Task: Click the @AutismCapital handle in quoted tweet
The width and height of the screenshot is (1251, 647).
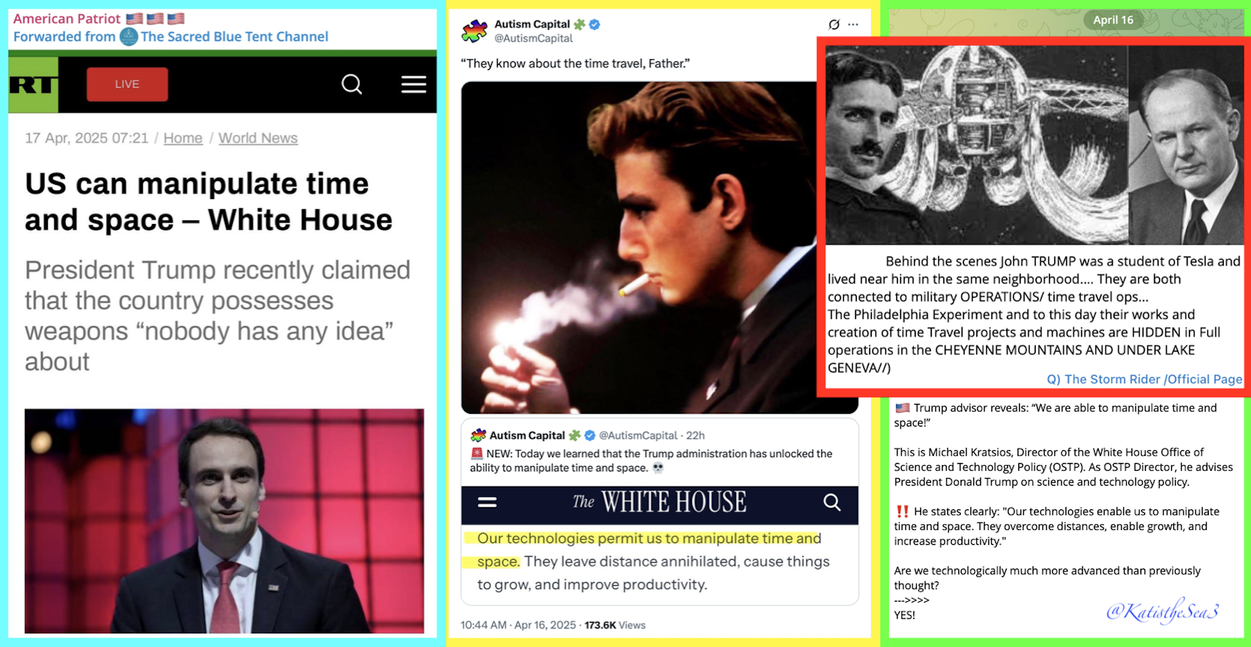Action: (638, 435)
